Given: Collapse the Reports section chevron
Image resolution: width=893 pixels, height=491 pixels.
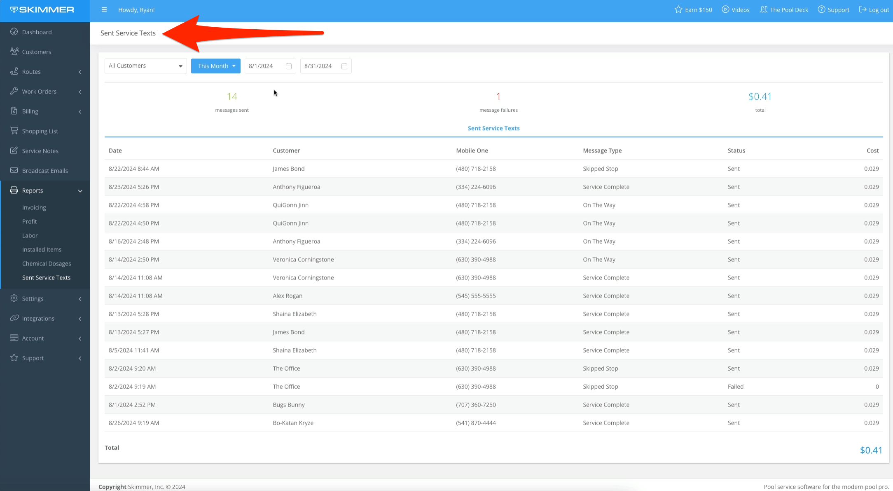Looking at the screenshot, I should [80, 190].
